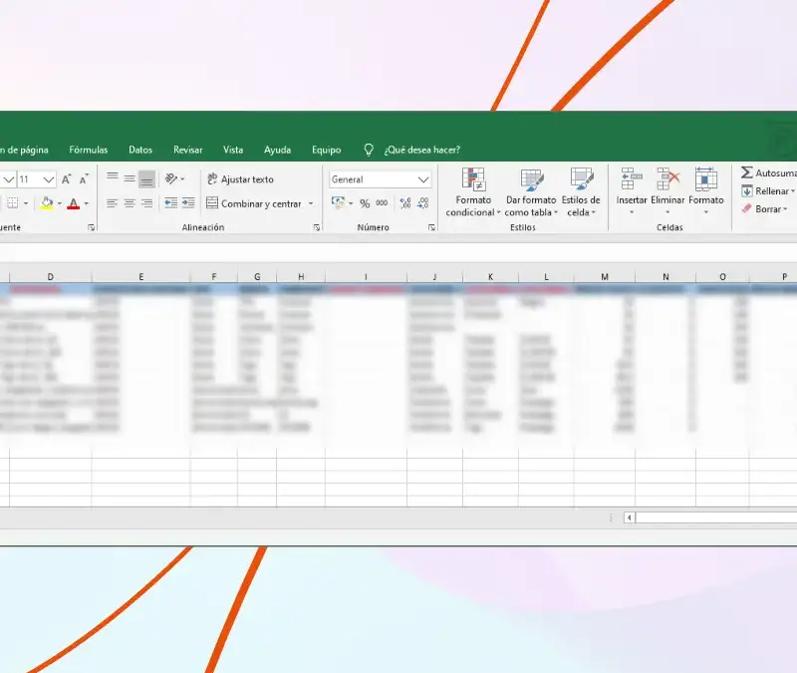797x673 pixels.
Task: Open the Combinar y centrar dropdown arrow
Action: (311, 203)
